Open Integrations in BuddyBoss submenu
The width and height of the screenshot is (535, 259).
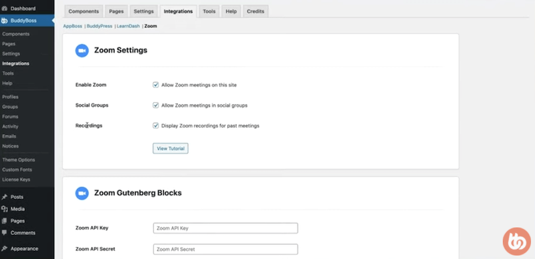pyautogui.click(x=15, y=63)
